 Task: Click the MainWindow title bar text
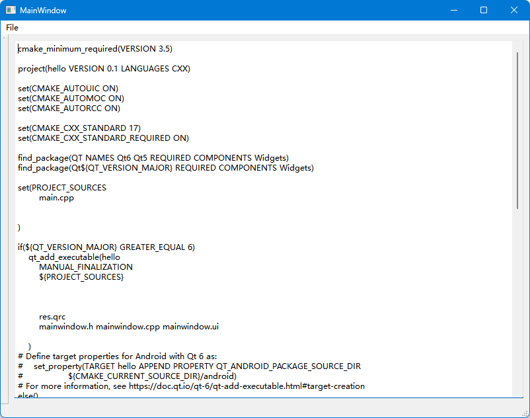(x=43, y=11)
